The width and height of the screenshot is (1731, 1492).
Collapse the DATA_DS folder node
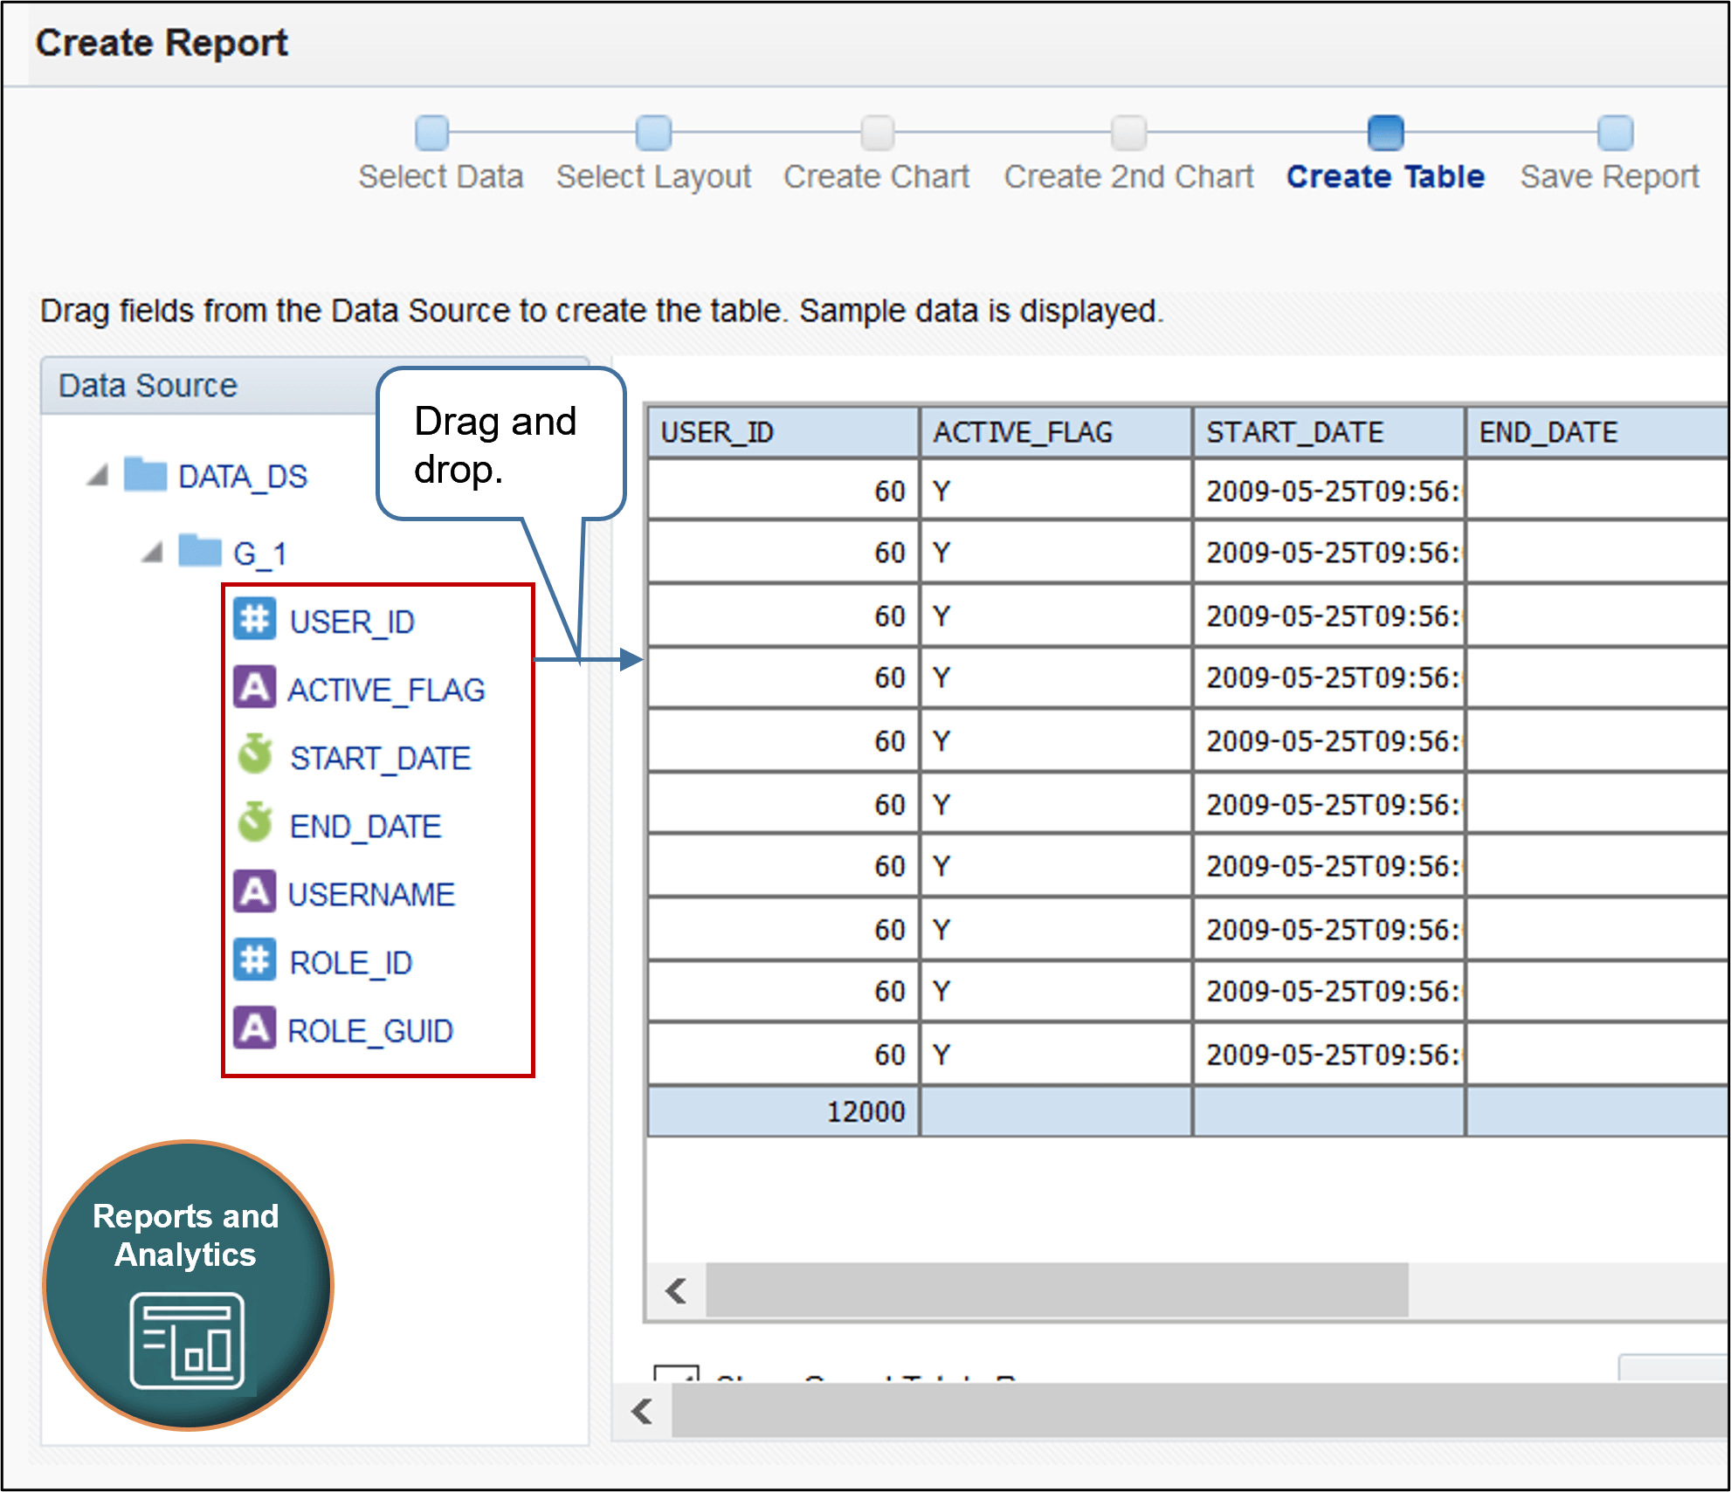click(99, 476)
